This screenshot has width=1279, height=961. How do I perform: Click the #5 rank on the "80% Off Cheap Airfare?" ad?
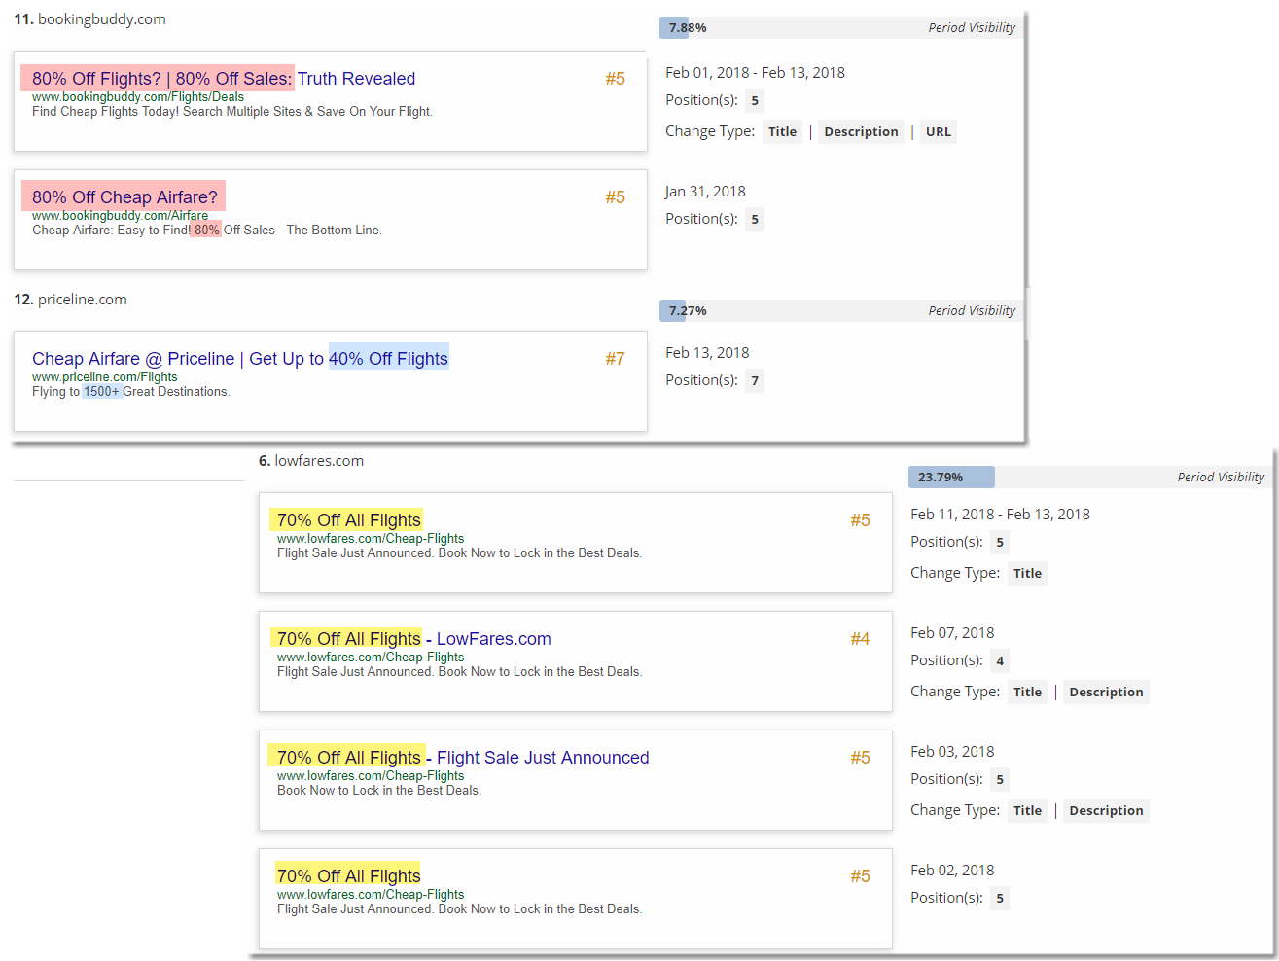point(615,197)
